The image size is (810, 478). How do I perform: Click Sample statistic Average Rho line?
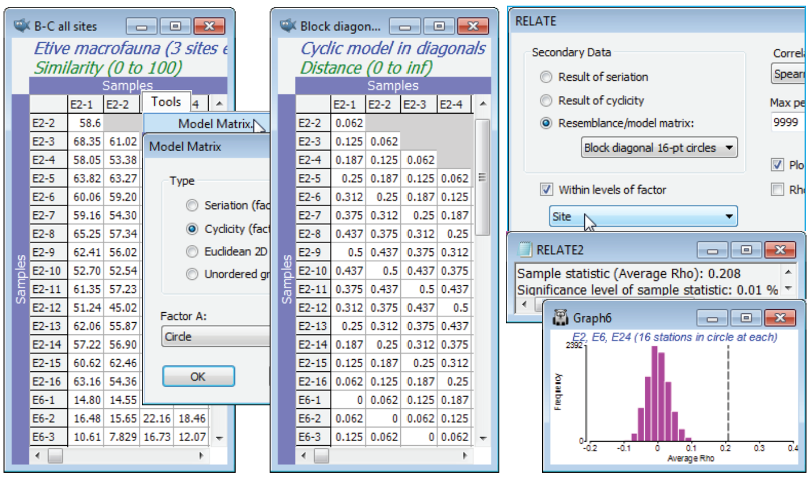coord(629,274)
